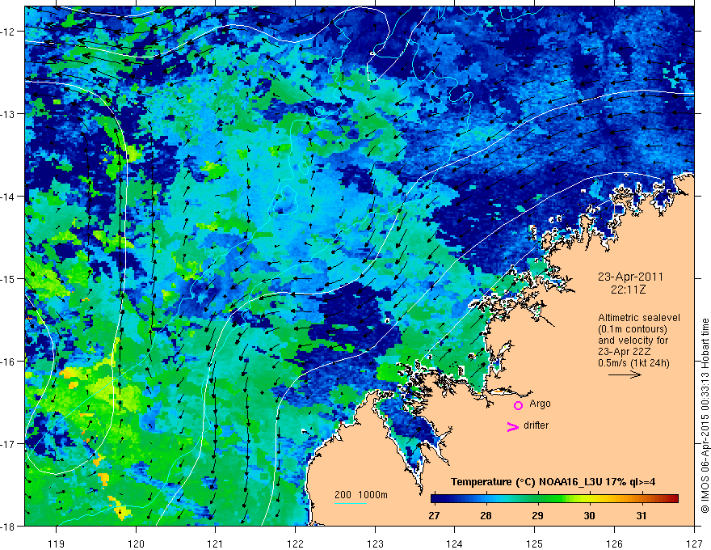Click the '(0.1m contours)' caption line
Viewport: 711px width, 550px height.
coord(633,329)
